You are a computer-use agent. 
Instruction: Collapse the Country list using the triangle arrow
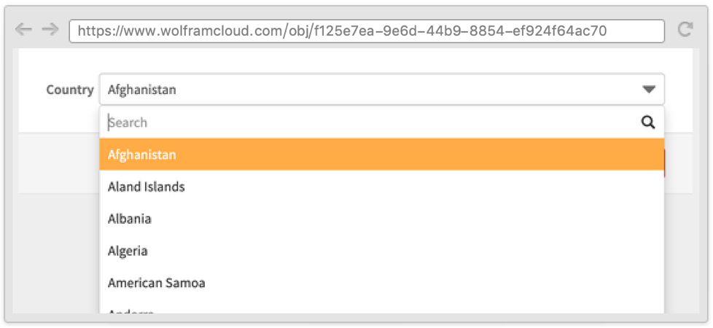pyautogui.click(x=649, y=90)
